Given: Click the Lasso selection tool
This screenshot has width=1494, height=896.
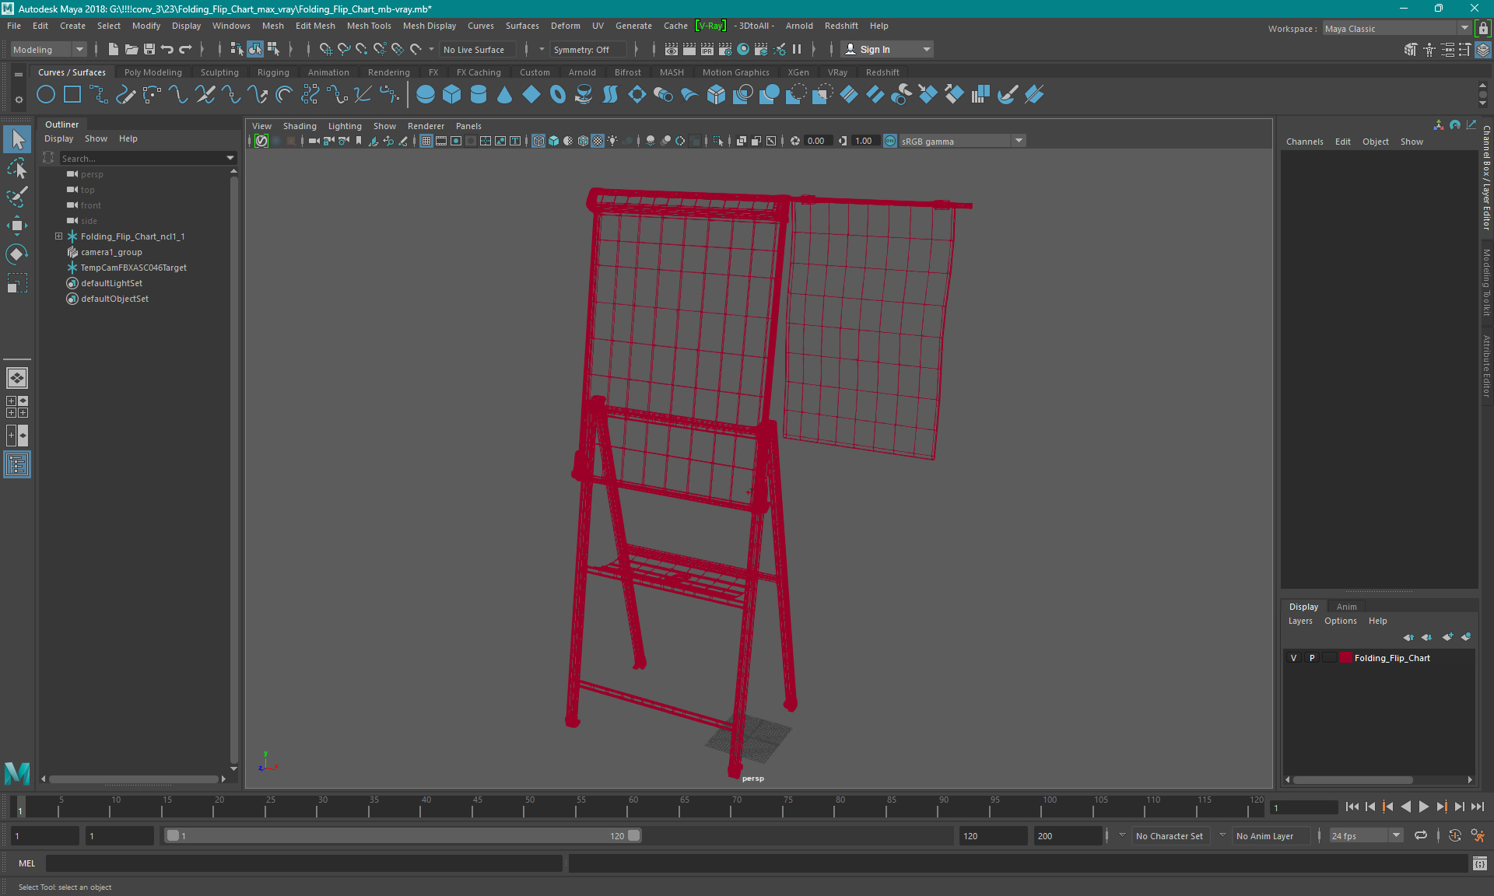Looking at the screenshot, I should [16, 166].
